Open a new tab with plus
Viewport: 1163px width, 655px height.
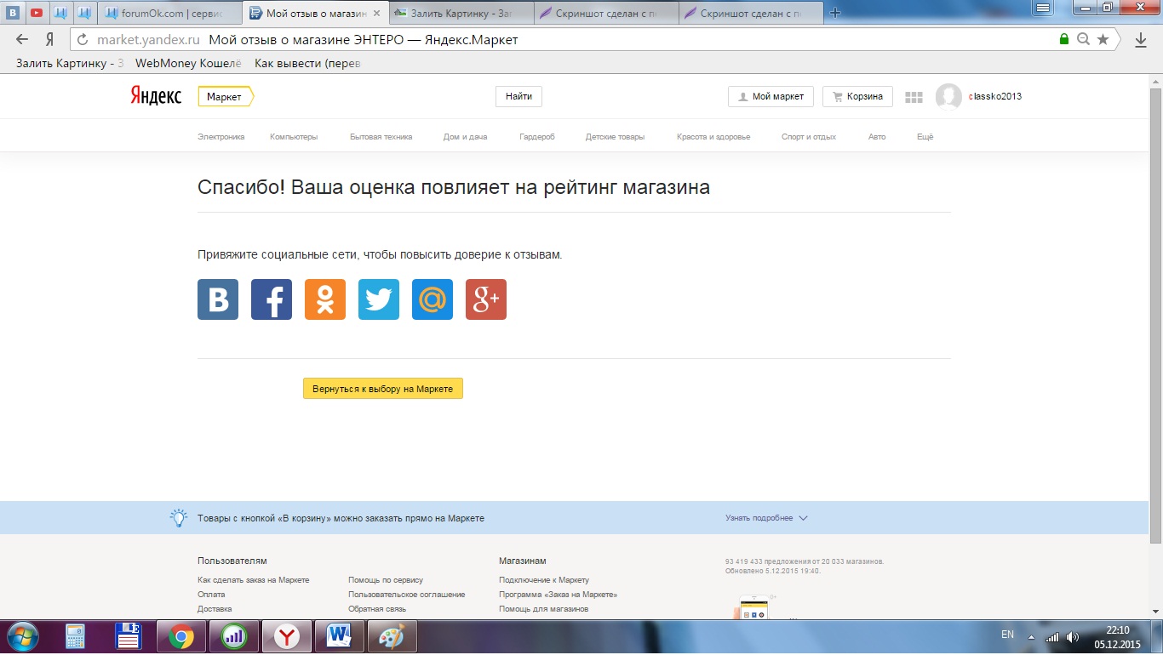click(835, 13)
